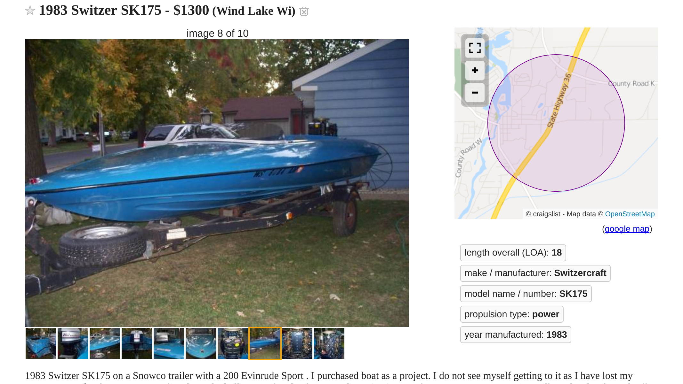Viewport: 683px width, 384px height.
Task: Hide this posting using the trash icon
Action: coord(304,12)
